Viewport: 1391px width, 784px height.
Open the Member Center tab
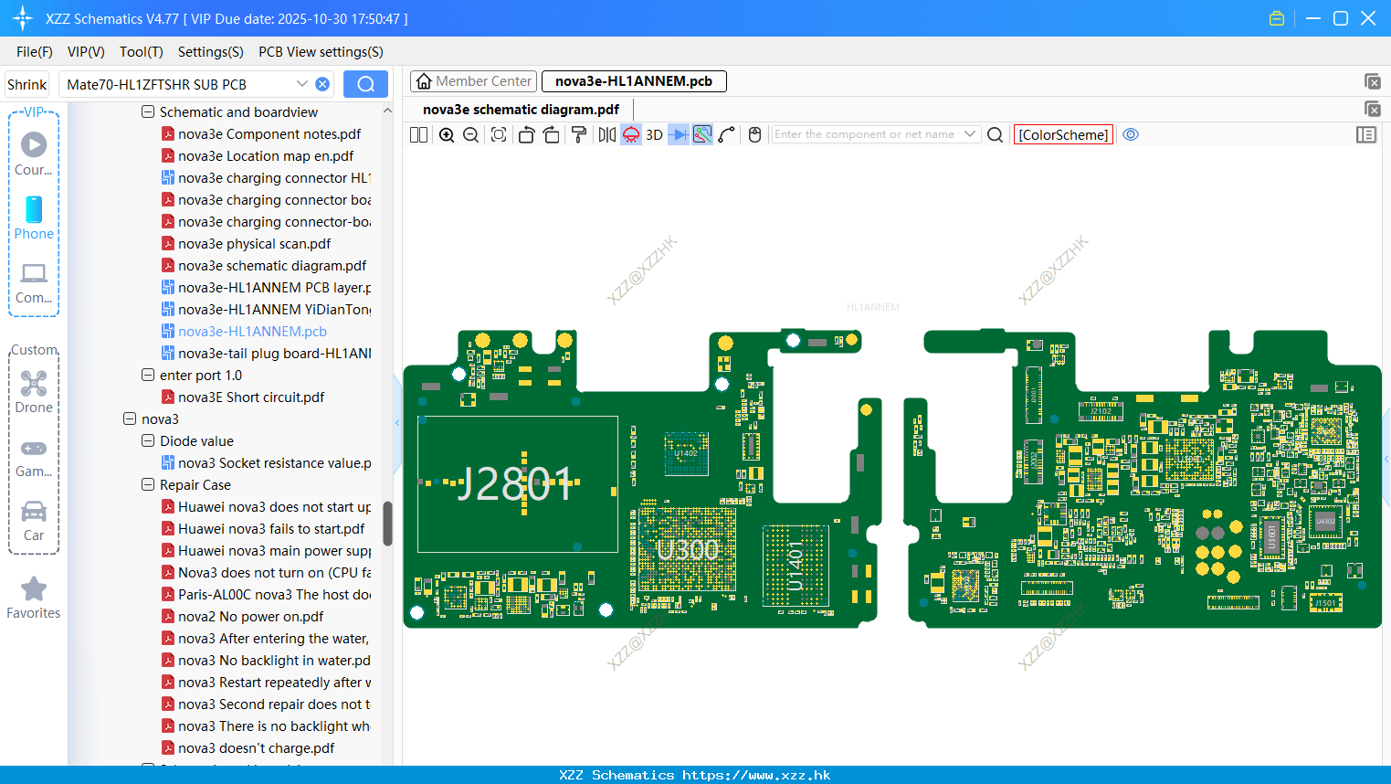474,81
